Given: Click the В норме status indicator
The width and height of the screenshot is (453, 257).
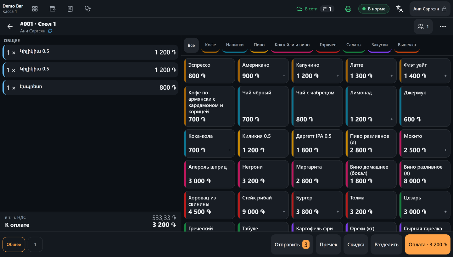Looking at the screenshot, I should pos(374,9).
